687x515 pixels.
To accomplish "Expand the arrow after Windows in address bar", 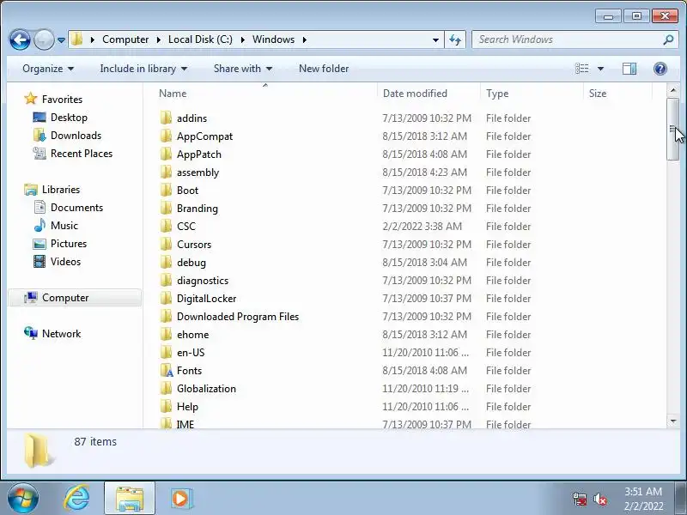I will pyautogui.click(x=304, y=39).
